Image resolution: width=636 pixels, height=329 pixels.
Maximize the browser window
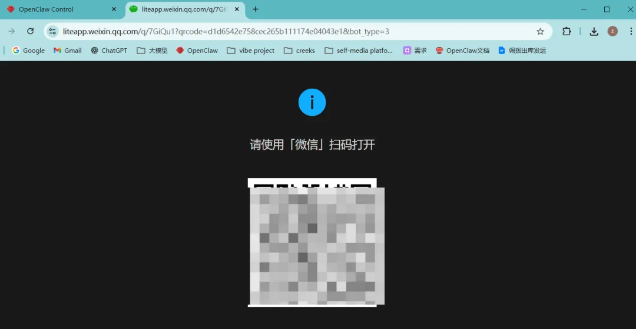tap(607, 9)
